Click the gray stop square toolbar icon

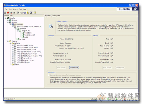pos(5,13)
